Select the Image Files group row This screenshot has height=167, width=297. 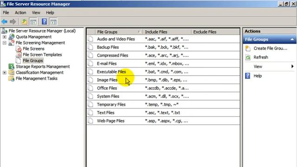(x=163, y=80)
